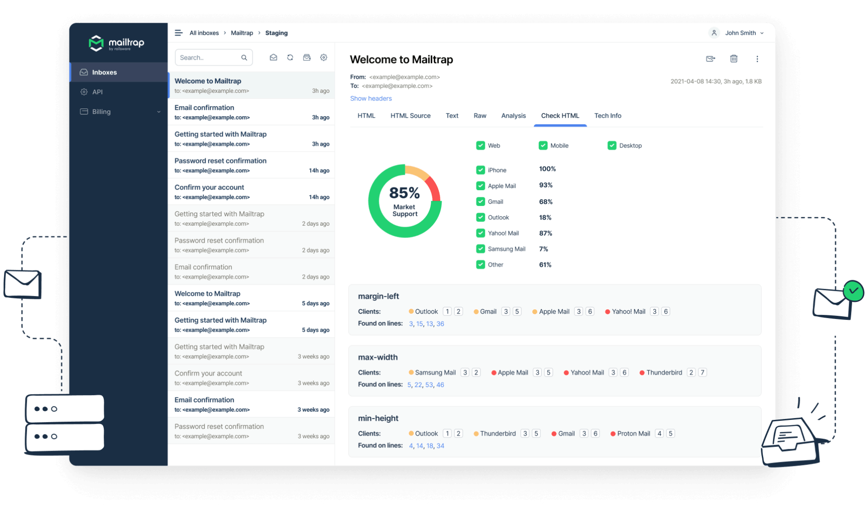Open inbox settings with the gear icon
Screen dimensions: 866x515
pyautogui.click(x=323, y=57)
